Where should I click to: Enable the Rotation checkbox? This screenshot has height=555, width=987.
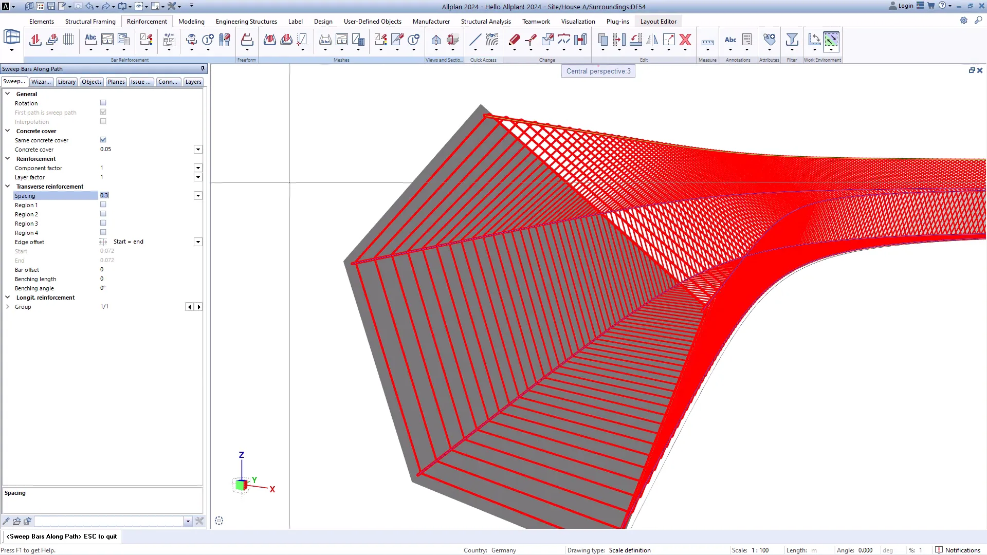pos(103,102)
